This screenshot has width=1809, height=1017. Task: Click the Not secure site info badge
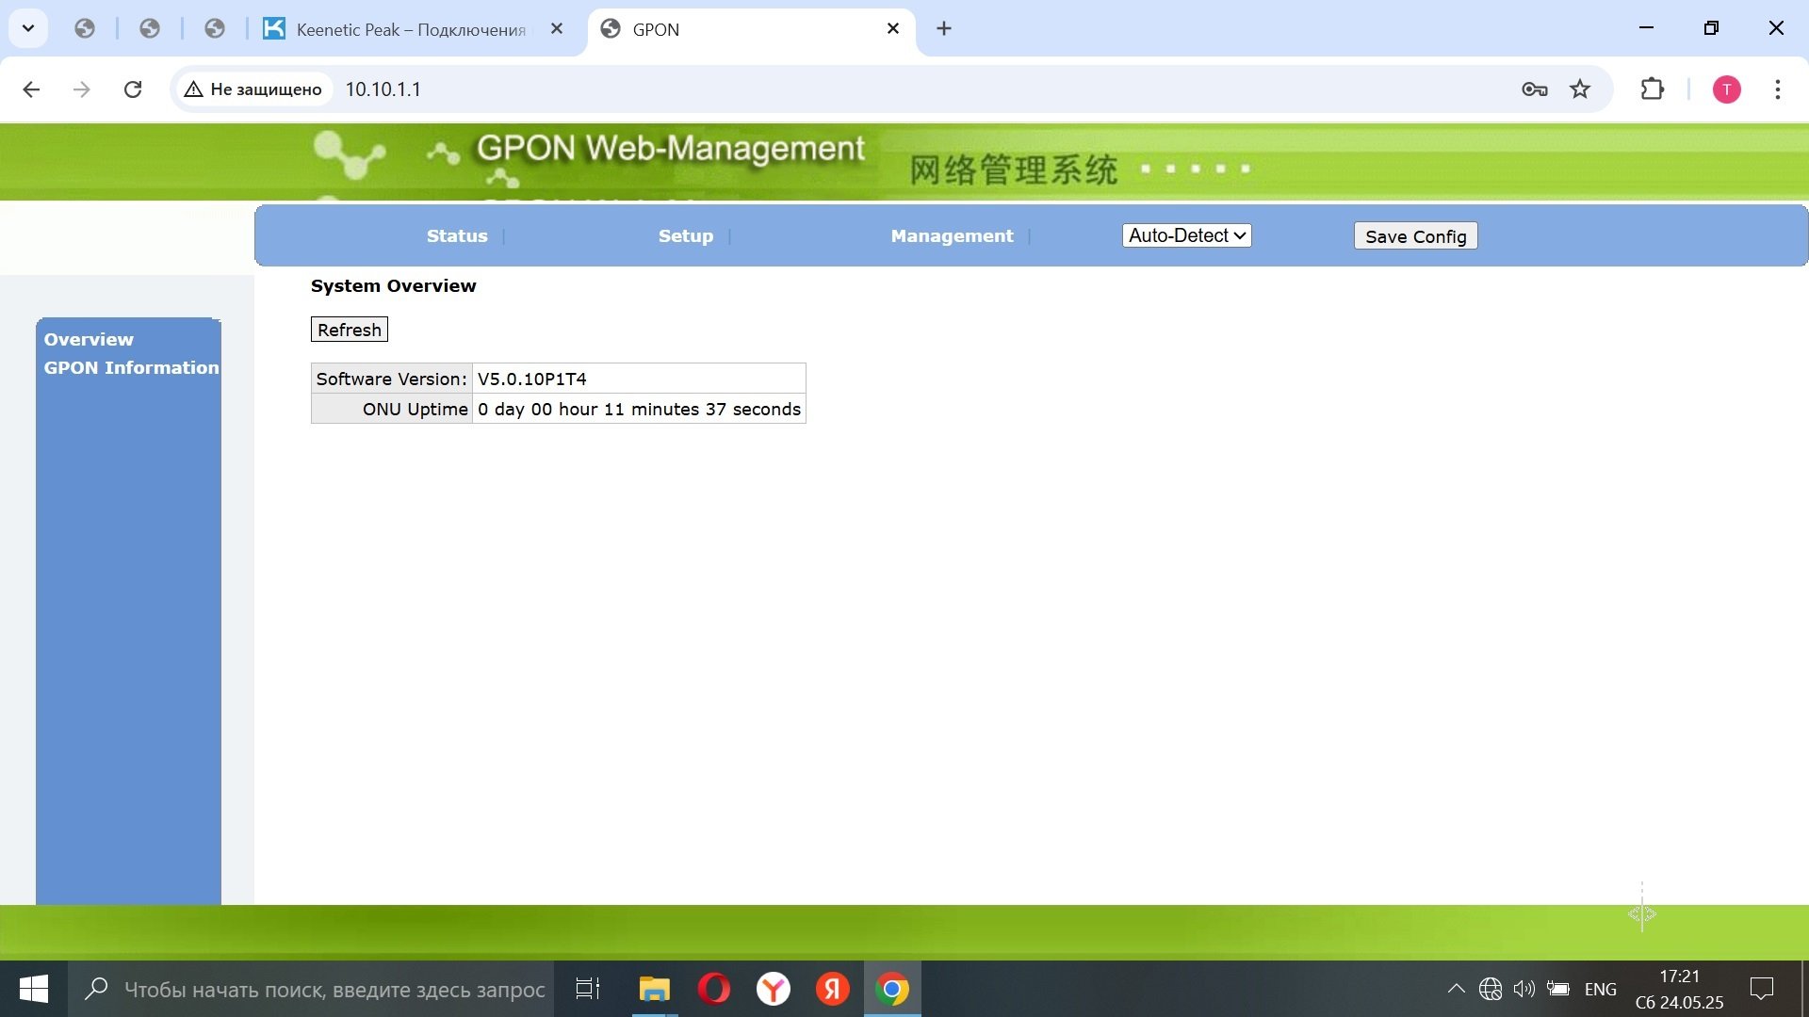pos(253,89)
